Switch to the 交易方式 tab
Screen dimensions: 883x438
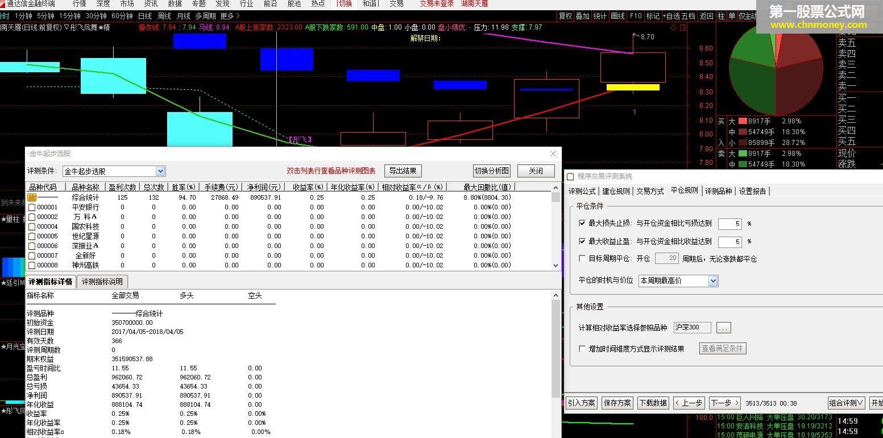coord(650,191)
